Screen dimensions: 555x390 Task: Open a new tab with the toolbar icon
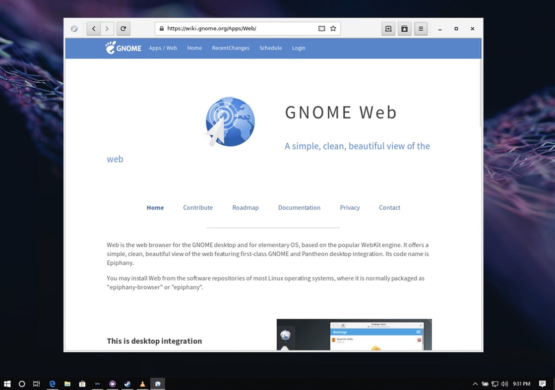pos(388,28)
